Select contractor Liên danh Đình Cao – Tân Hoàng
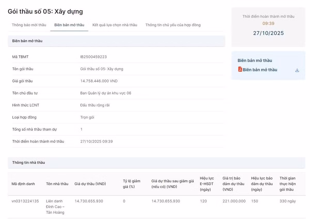 point(55,207)
